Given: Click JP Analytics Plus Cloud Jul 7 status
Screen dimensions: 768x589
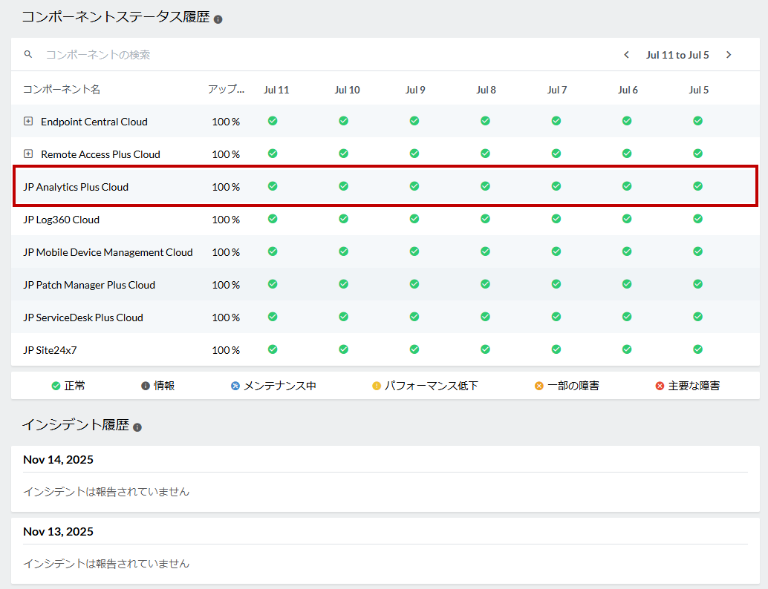Looking at the screenshot, I should [x=556, y=186].
